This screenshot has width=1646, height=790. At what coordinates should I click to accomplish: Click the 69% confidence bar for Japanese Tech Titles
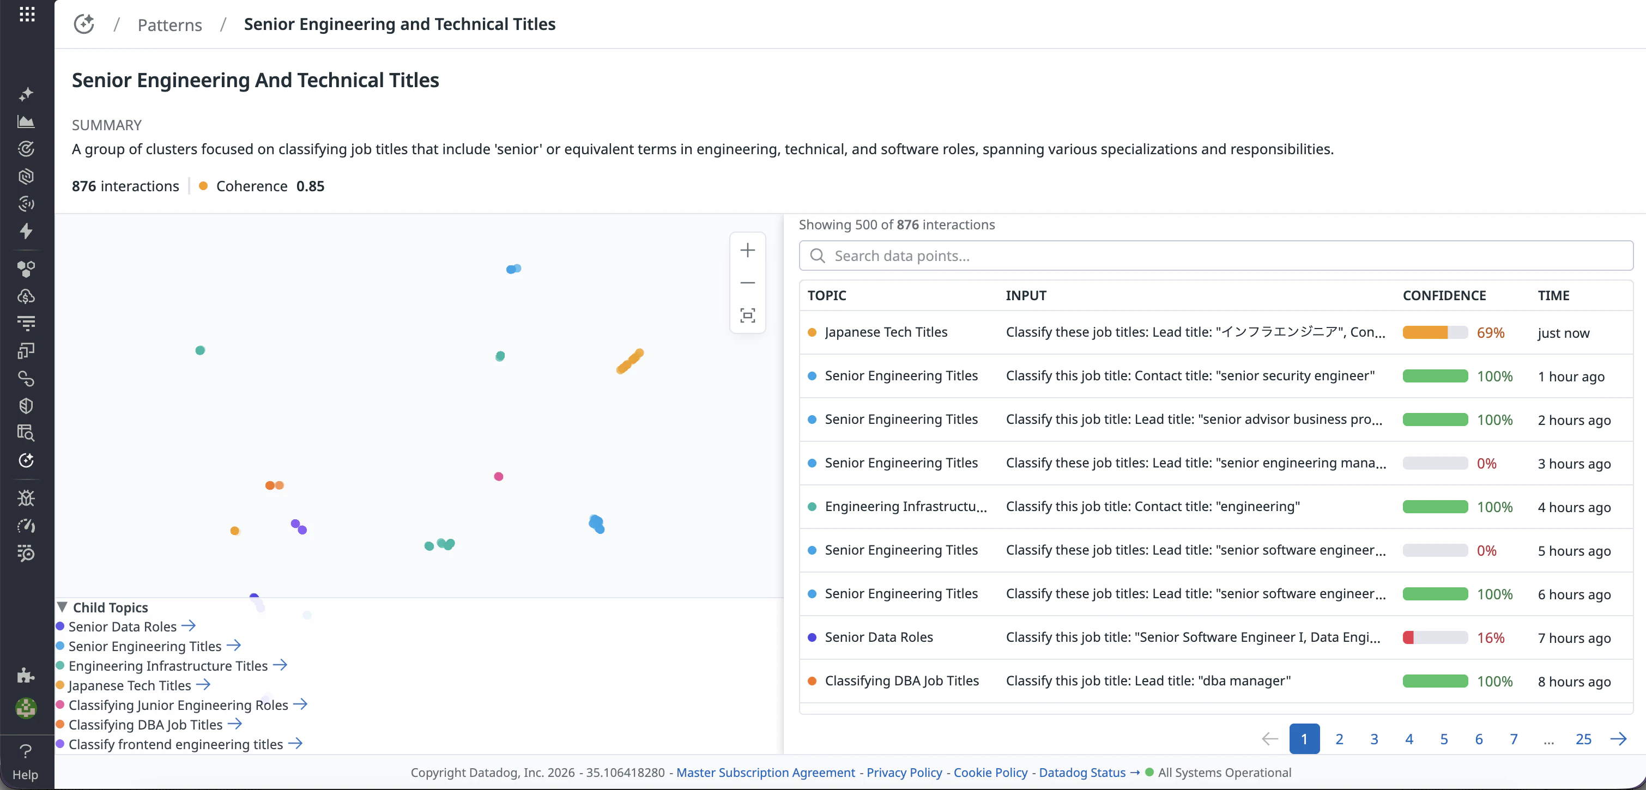[1435, 332]
